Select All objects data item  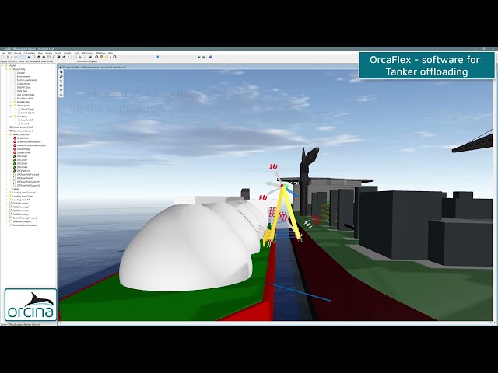point(25,99)
